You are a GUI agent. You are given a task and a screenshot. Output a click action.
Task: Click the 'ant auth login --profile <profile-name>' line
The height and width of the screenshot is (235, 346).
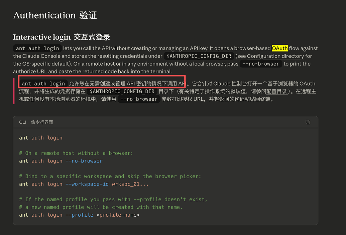click(x=79, y=215)
